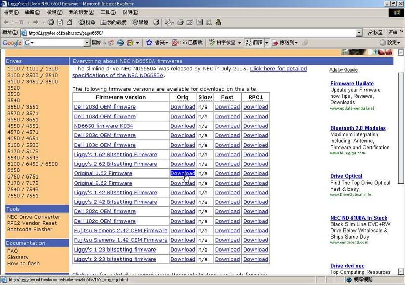
Task: Select the Google toolbar globe icon
Action: [x=120, y=43]
